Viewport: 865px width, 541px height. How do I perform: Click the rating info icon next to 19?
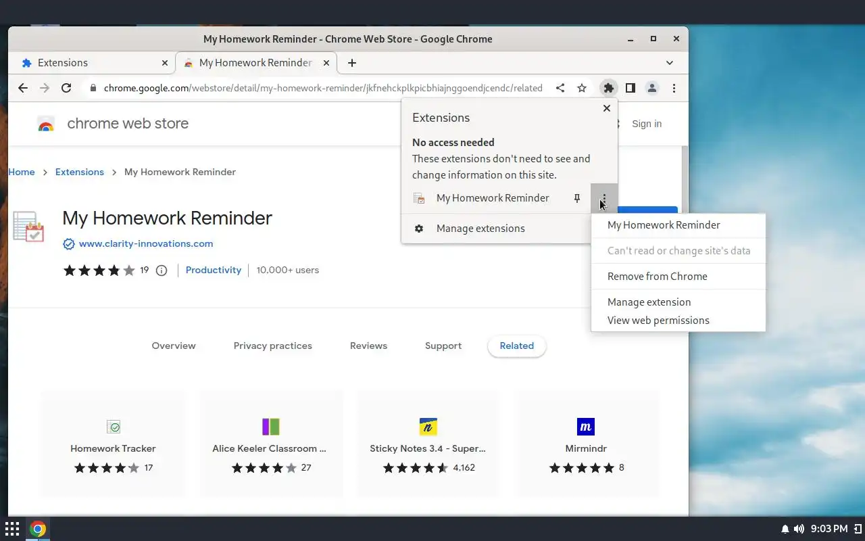(162, 270)
